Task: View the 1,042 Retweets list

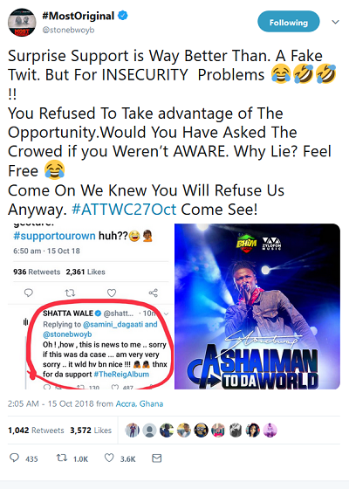Action: 36,430
